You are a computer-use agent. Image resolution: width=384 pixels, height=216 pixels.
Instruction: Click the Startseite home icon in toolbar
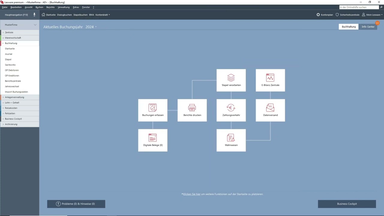43,15
